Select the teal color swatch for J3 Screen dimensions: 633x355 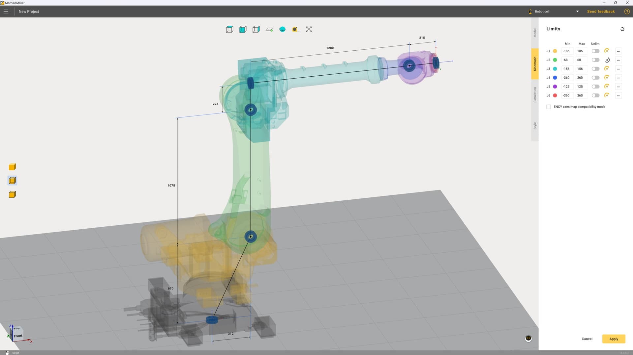555,69
